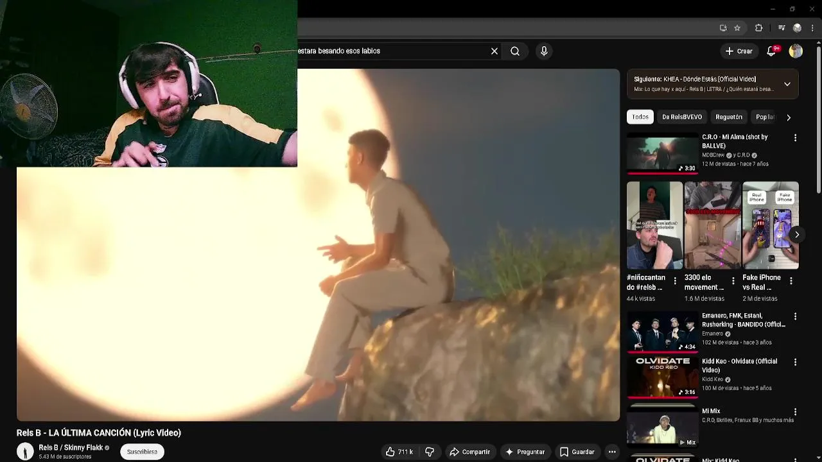
Task: Click the C.R.O - Mi Alma title text
Action: 735,141
